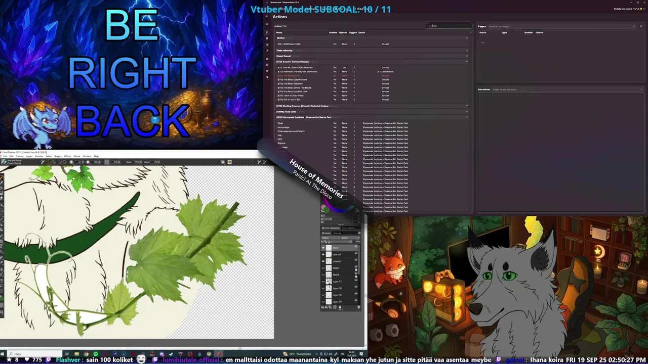
Task: Click the Criteria column header in Triggers panel
Action: (540, 32)
